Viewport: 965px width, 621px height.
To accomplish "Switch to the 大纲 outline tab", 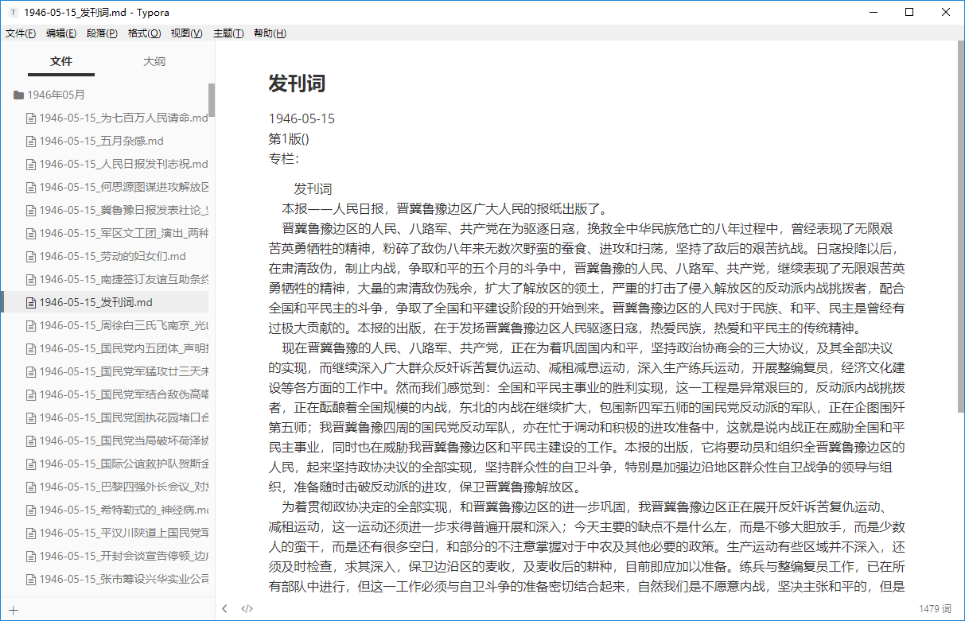I will pyautogui.click(x=154, y=61).
